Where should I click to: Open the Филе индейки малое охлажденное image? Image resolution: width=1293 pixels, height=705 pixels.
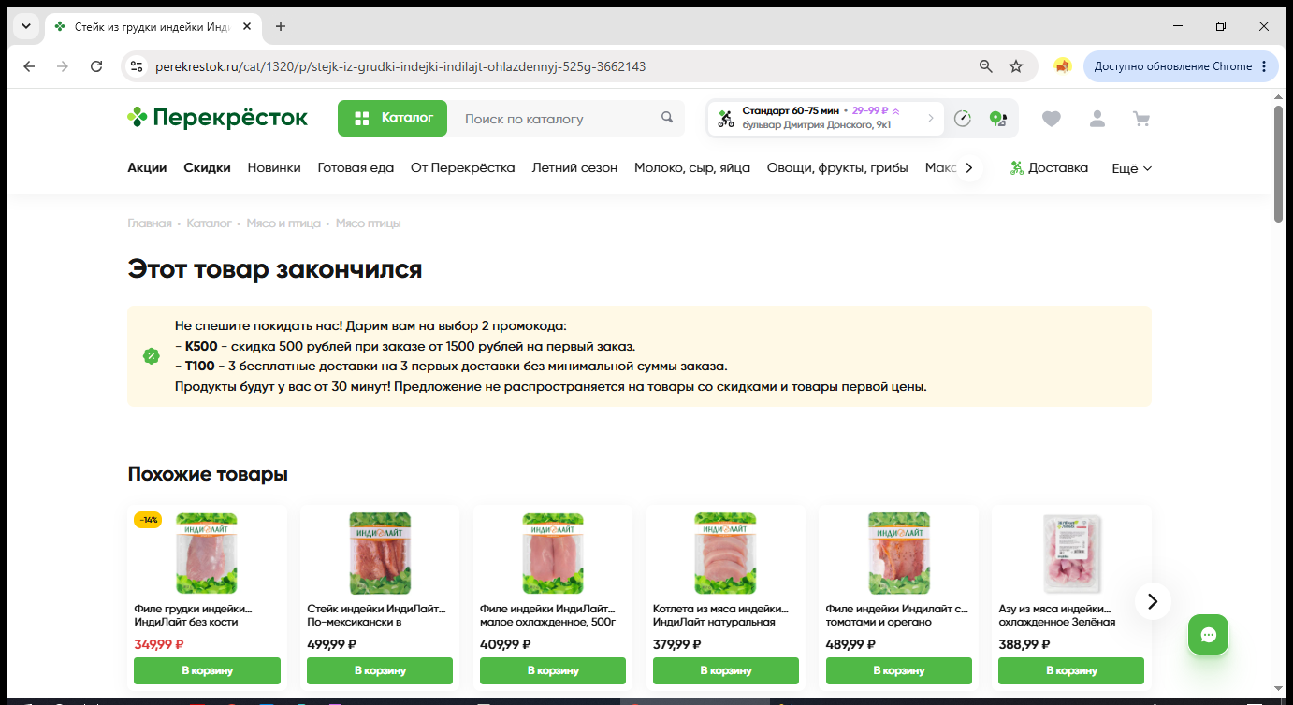tap(553, 554)
